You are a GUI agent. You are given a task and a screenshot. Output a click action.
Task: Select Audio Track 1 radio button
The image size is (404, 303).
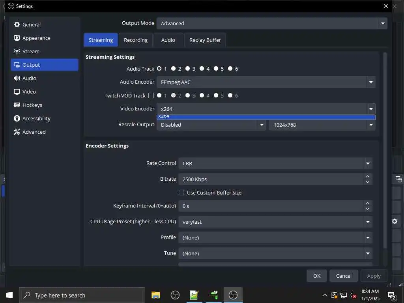coord(159,69)
